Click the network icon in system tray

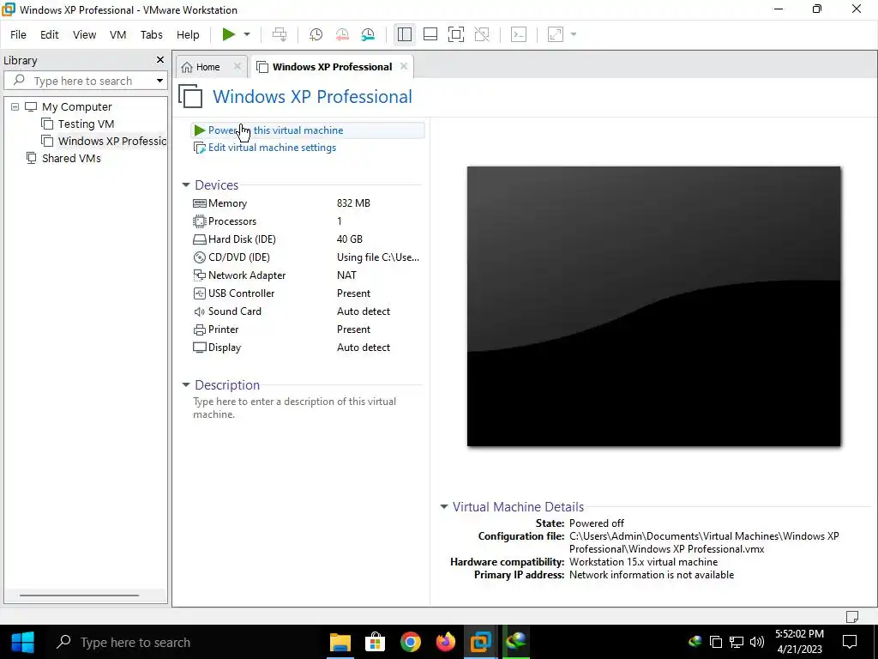click(x=737, y=642)
